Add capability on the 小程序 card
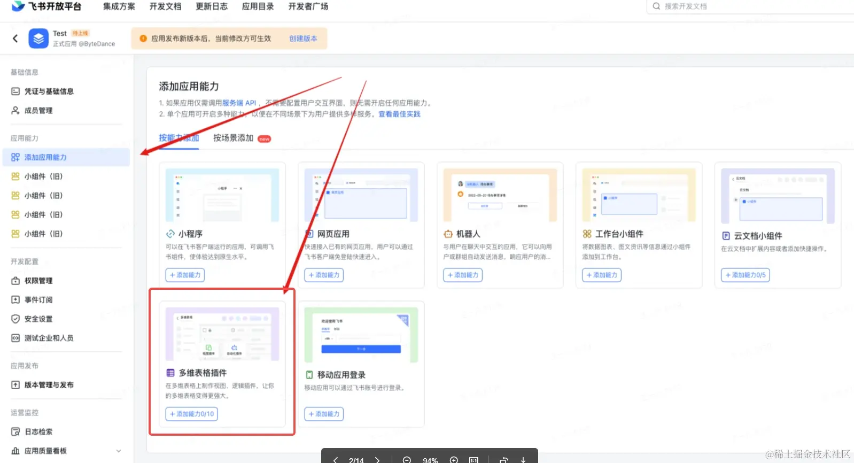The image size is (854, 463). click(185, 275)
